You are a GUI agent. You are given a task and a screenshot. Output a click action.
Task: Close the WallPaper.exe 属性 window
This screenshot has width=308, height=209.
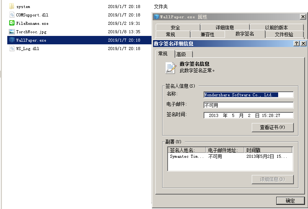click(303, 17)
